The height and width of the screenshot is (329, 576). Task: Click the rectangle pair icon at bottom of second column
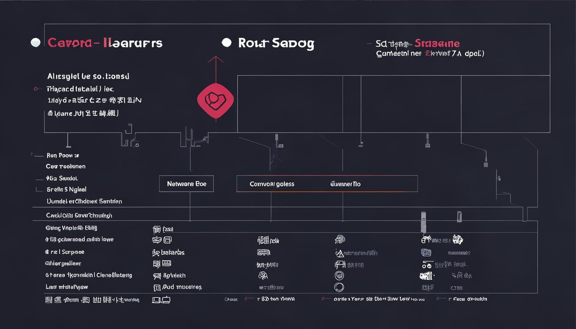point(161,300)
